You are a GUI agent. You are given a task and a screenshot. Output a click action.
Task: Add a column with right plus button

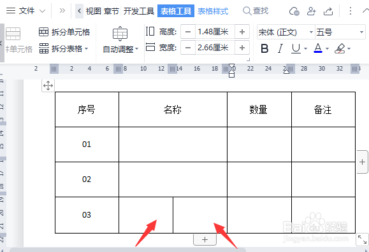coord(362,162)
